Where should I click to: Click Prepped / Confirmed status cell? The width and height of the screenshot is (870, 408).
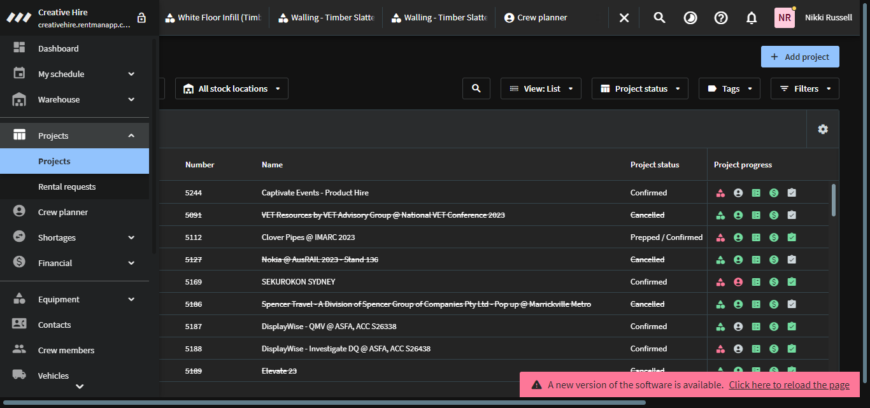(666, 237)
